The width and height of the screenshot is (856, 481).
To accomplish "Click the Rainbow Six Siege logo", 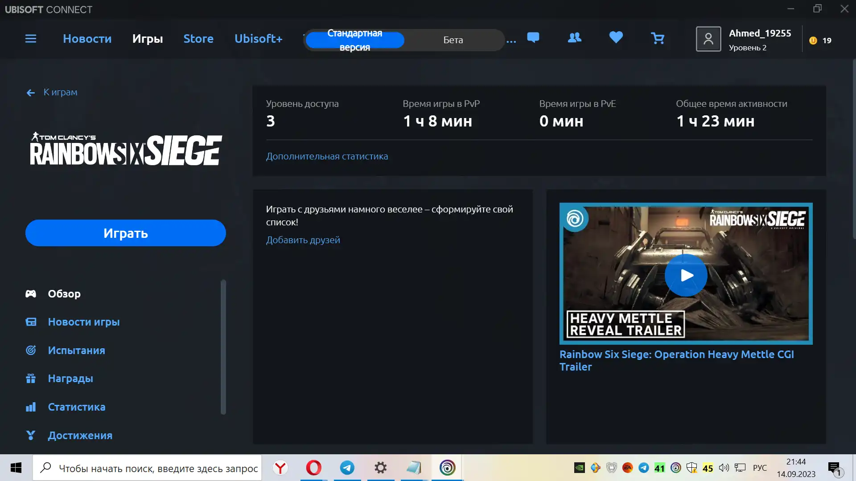I will pos(126,149).
